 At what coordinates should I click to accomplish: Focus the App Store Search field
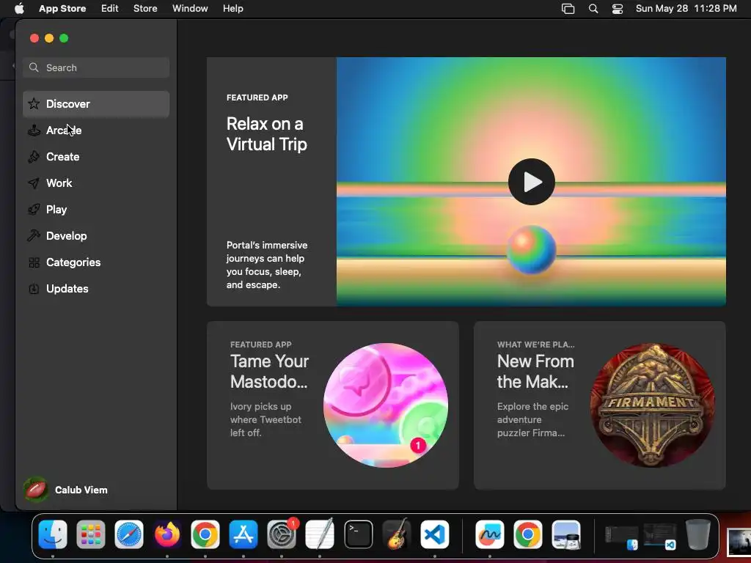[x=96, y=67]
